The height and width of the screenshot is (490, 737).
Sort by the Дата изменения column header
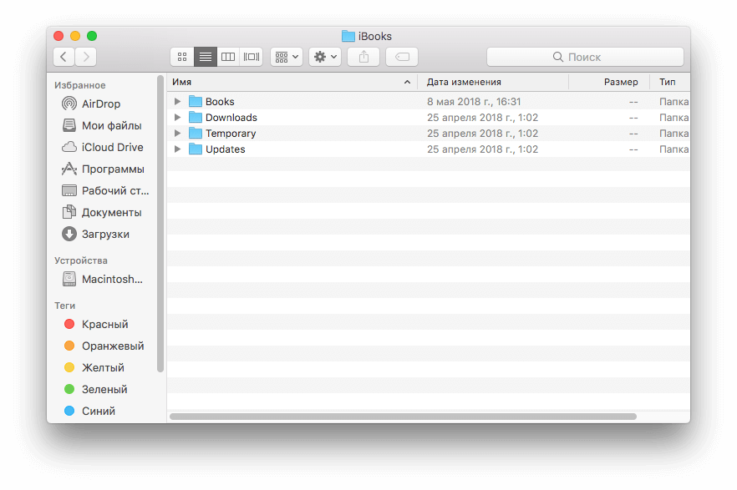[x=493, y=82]
